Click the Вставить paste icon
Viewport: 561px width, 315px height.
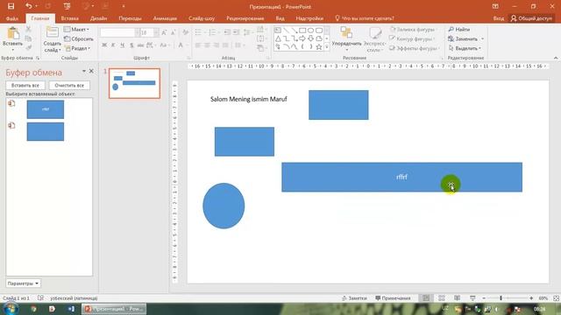point(13,34)
